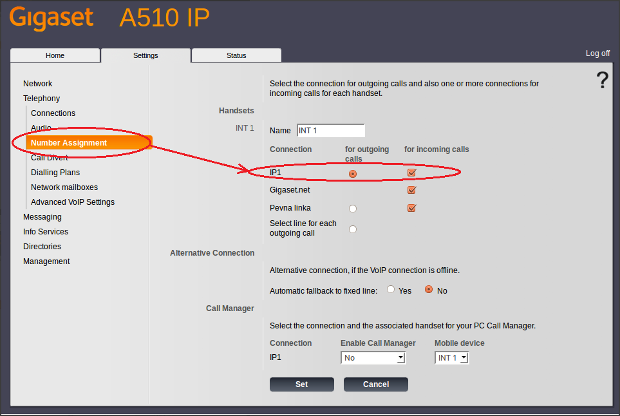Choose Pevna linka for outgoing calls
620x416 pixels.
[352, 209]
